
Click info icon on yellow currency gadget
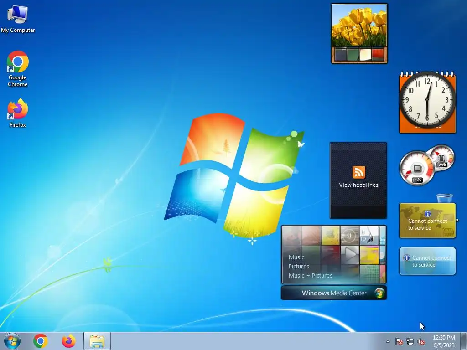coord(427,214)
